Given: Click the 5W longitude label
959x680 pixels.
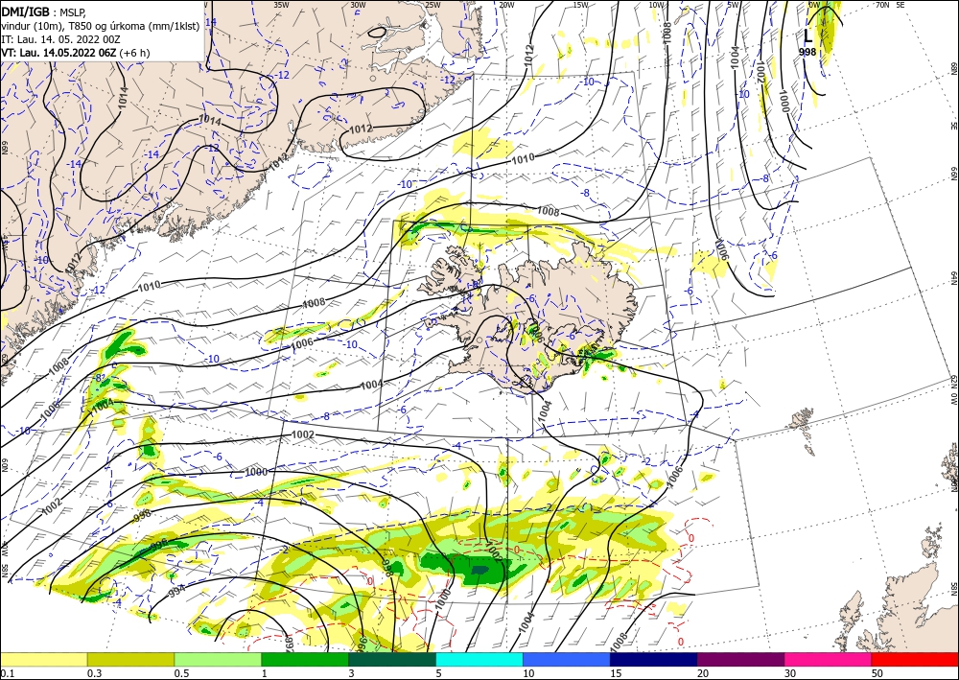Looking at the screenshot, I should coord(734,5).
